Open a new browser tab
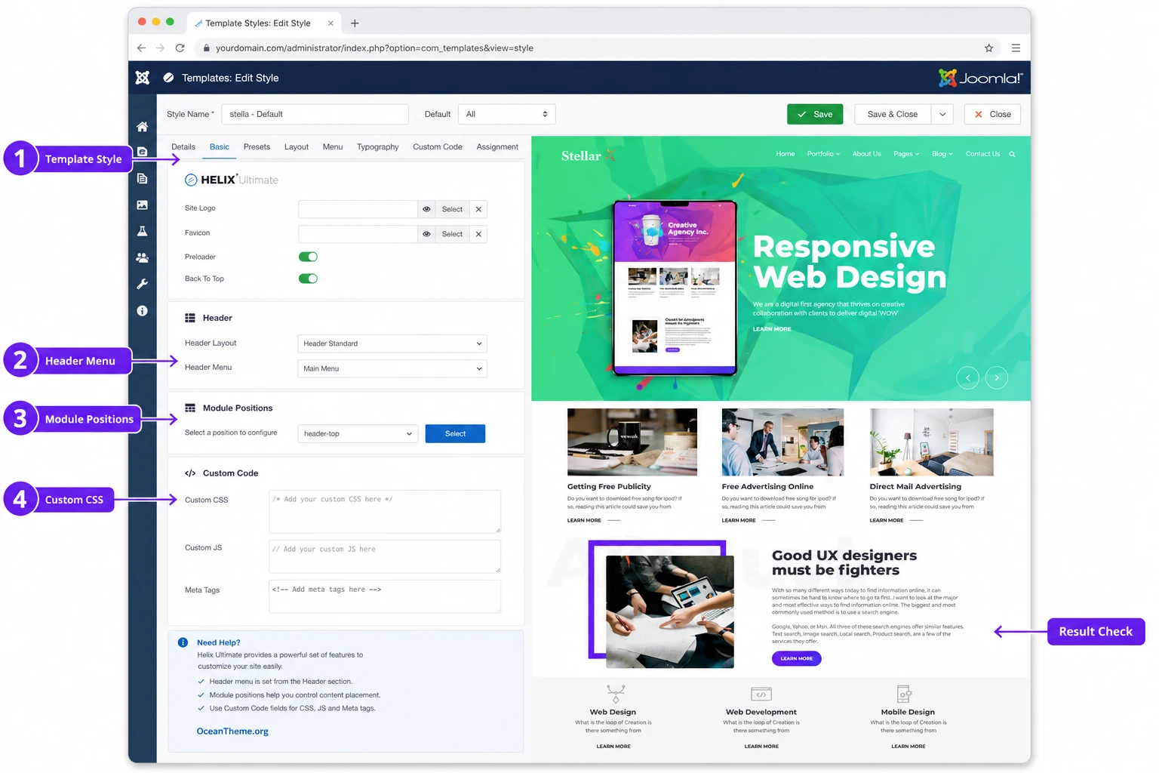The image size is (1159, 773). [355, 23]
